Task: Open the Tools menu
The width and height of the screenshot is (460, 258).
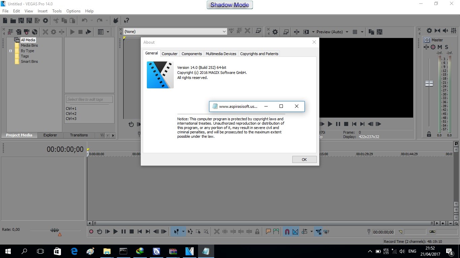Action: coord(57,11)
